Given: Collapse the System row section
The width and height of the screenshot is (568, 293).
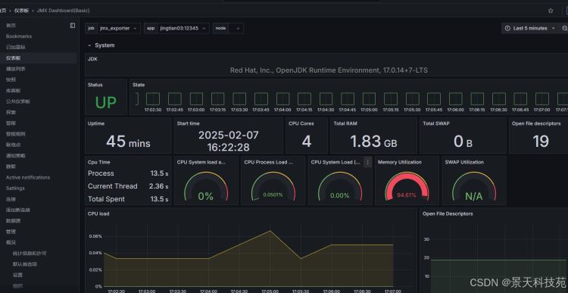Looking at the screenshot, I should pyautogui.click(x=89, y=45).
